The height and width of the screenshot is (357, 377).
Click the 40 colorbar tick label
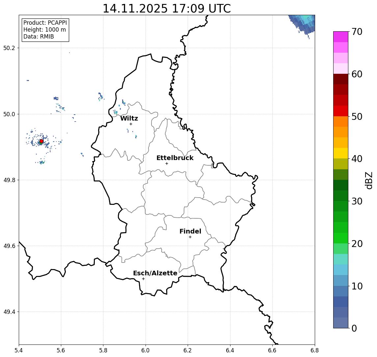pos(357,159)
